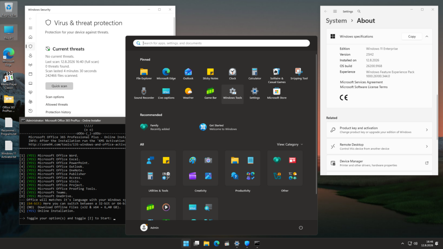443x249 pixels.
Task: Click the Start menu search box
Action: (x=221, y=43)
